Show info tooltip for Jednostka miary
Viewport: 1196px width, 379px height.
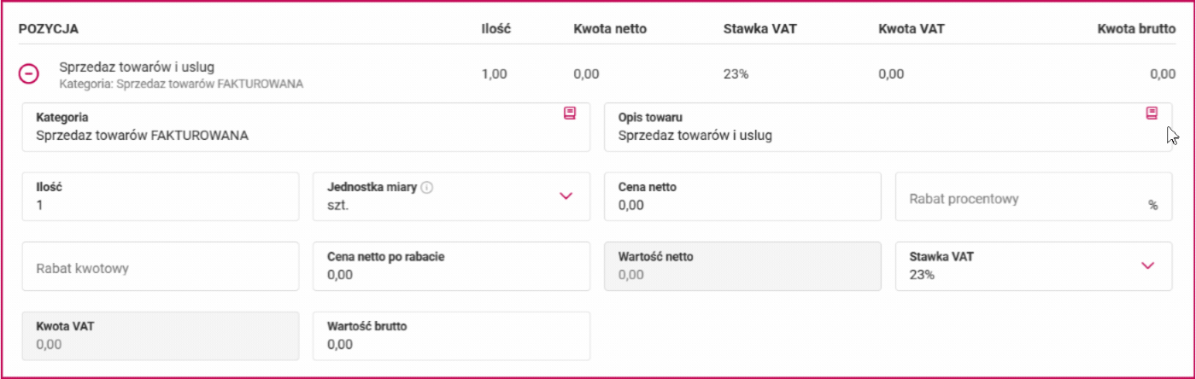(427, 187)
